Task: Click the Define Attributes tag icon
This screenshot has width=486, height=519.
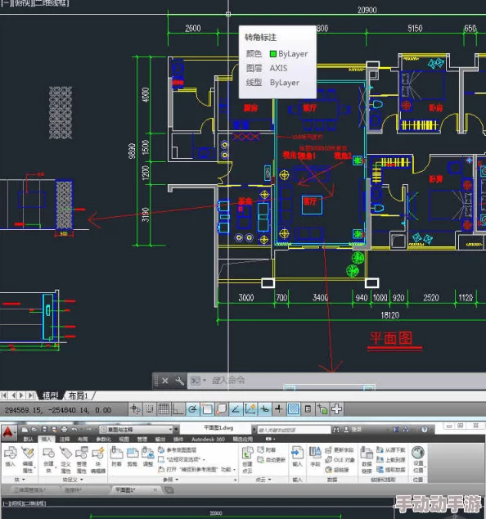Action: pos(65,459)
